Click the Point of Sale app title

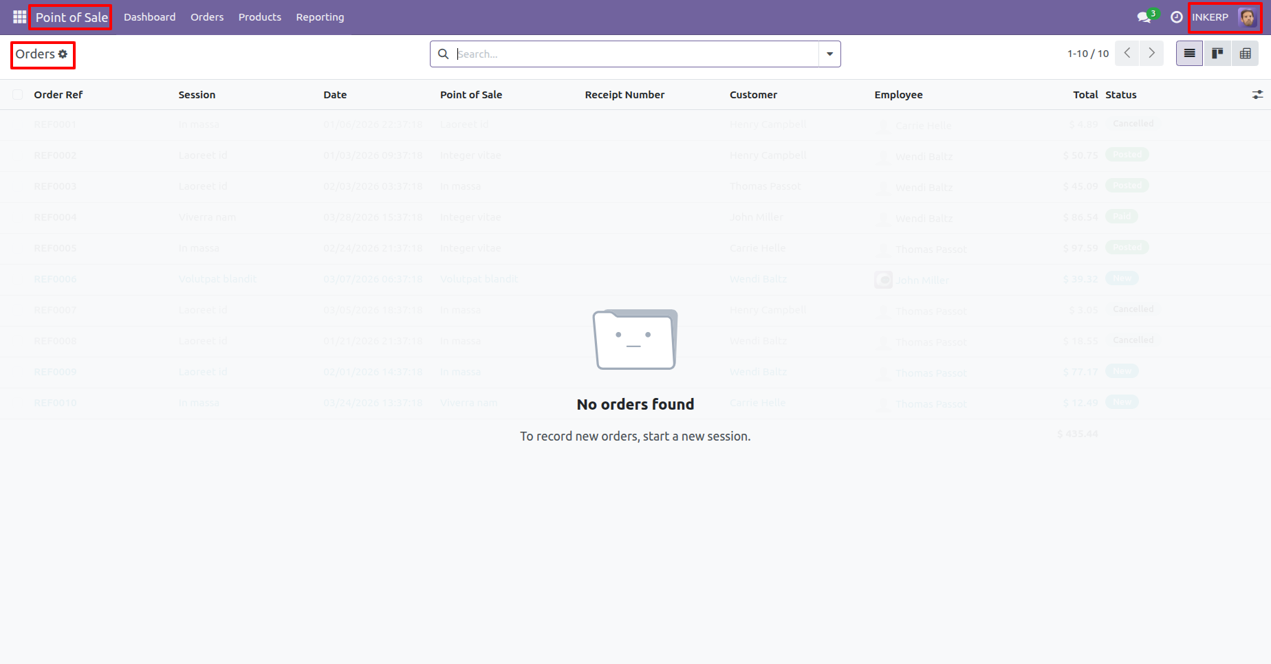click(x=72, y=17)
